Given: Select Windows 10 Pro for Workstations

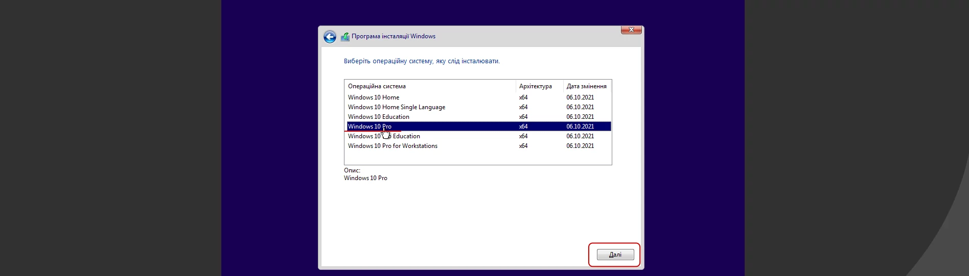Looking at the screenshot, I should click(x=478, y=146).
